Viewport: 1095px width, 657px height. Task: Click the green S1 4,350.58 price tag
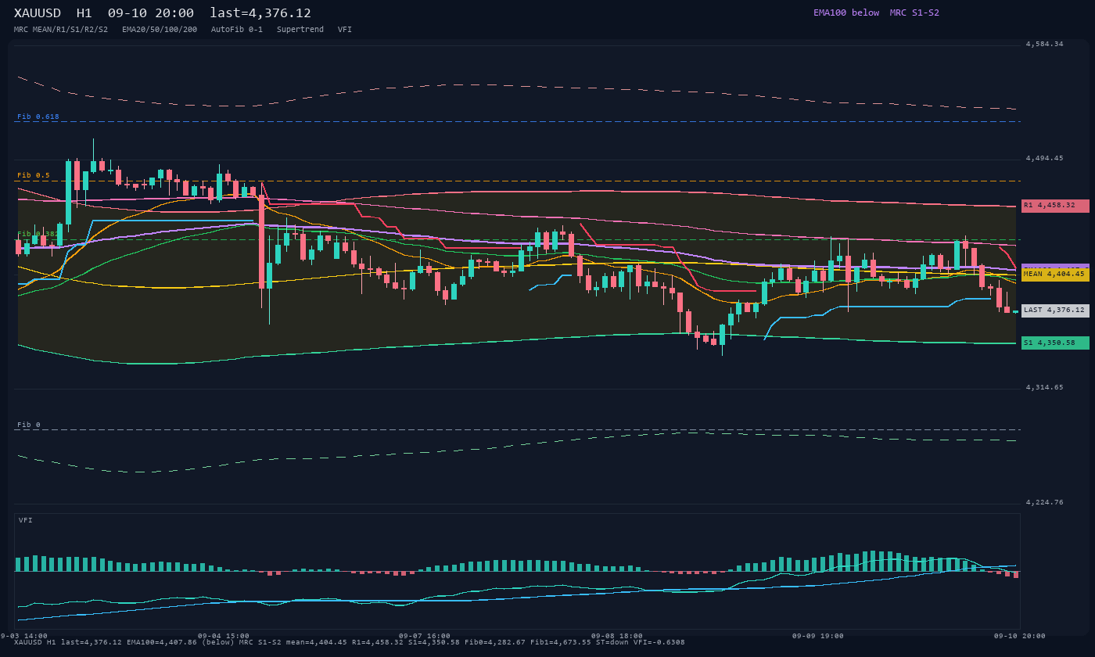(1055, 343)
